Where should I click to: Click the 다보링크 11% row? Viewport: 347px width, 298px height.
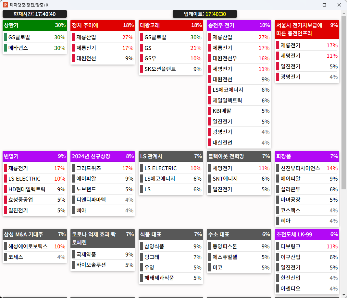coord(307,246)
